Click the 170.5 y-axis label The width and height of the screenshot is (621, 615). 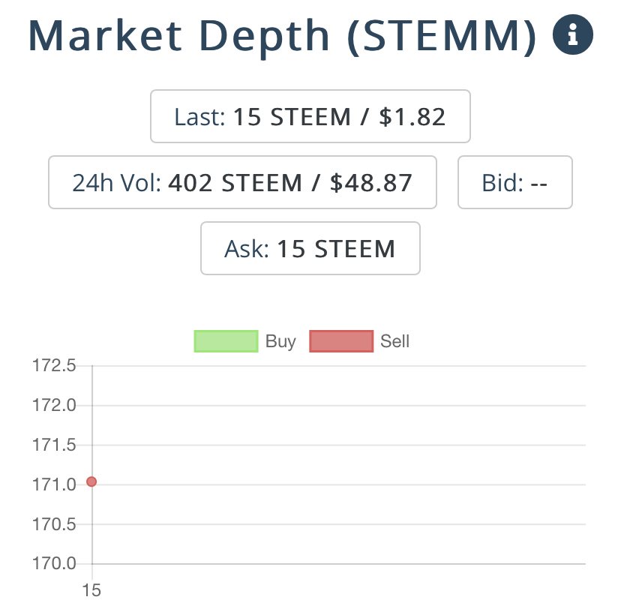click(54, 524)
